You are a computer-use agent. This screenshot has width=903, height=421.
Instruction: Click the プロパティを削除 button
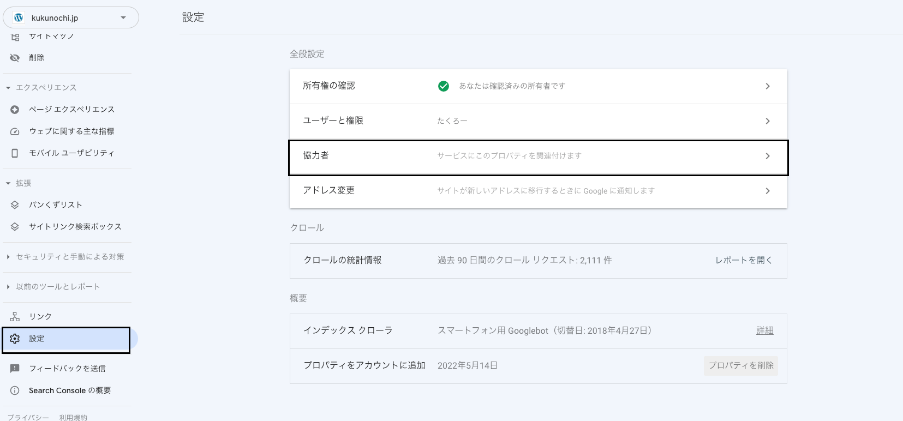tap(740, 365)
